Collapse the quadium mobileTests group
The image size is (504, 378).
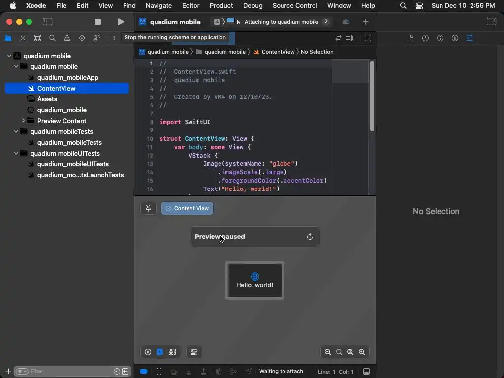[16, 131]
